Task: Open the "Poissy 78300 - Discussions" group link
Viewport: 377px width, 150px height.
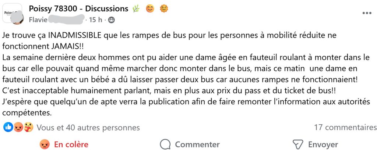Action: click(78, 9)
